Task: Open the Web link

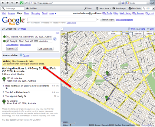Action: pyautogui.click(x=4, y=13)
